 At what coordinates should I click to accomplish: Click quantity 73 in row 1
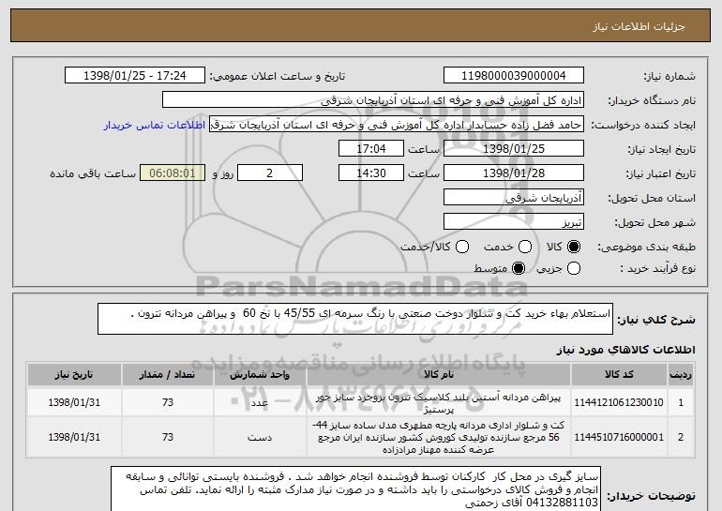click(x=168, y=402)
